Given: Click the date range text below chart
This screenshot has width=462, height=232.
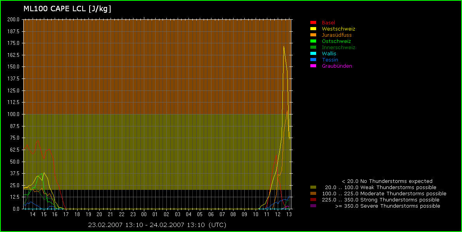Looking at the screenshot, I should pos(157,225).
